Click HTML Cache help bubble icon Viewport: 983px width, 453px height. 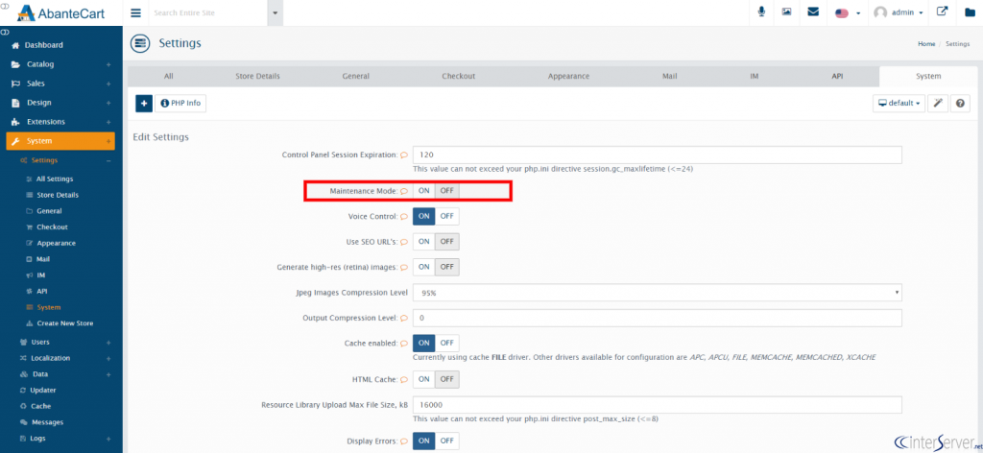coord(404,380)
